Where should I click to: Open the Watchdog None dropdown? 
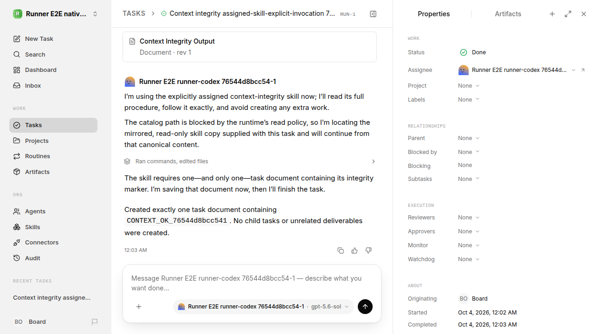469,259
